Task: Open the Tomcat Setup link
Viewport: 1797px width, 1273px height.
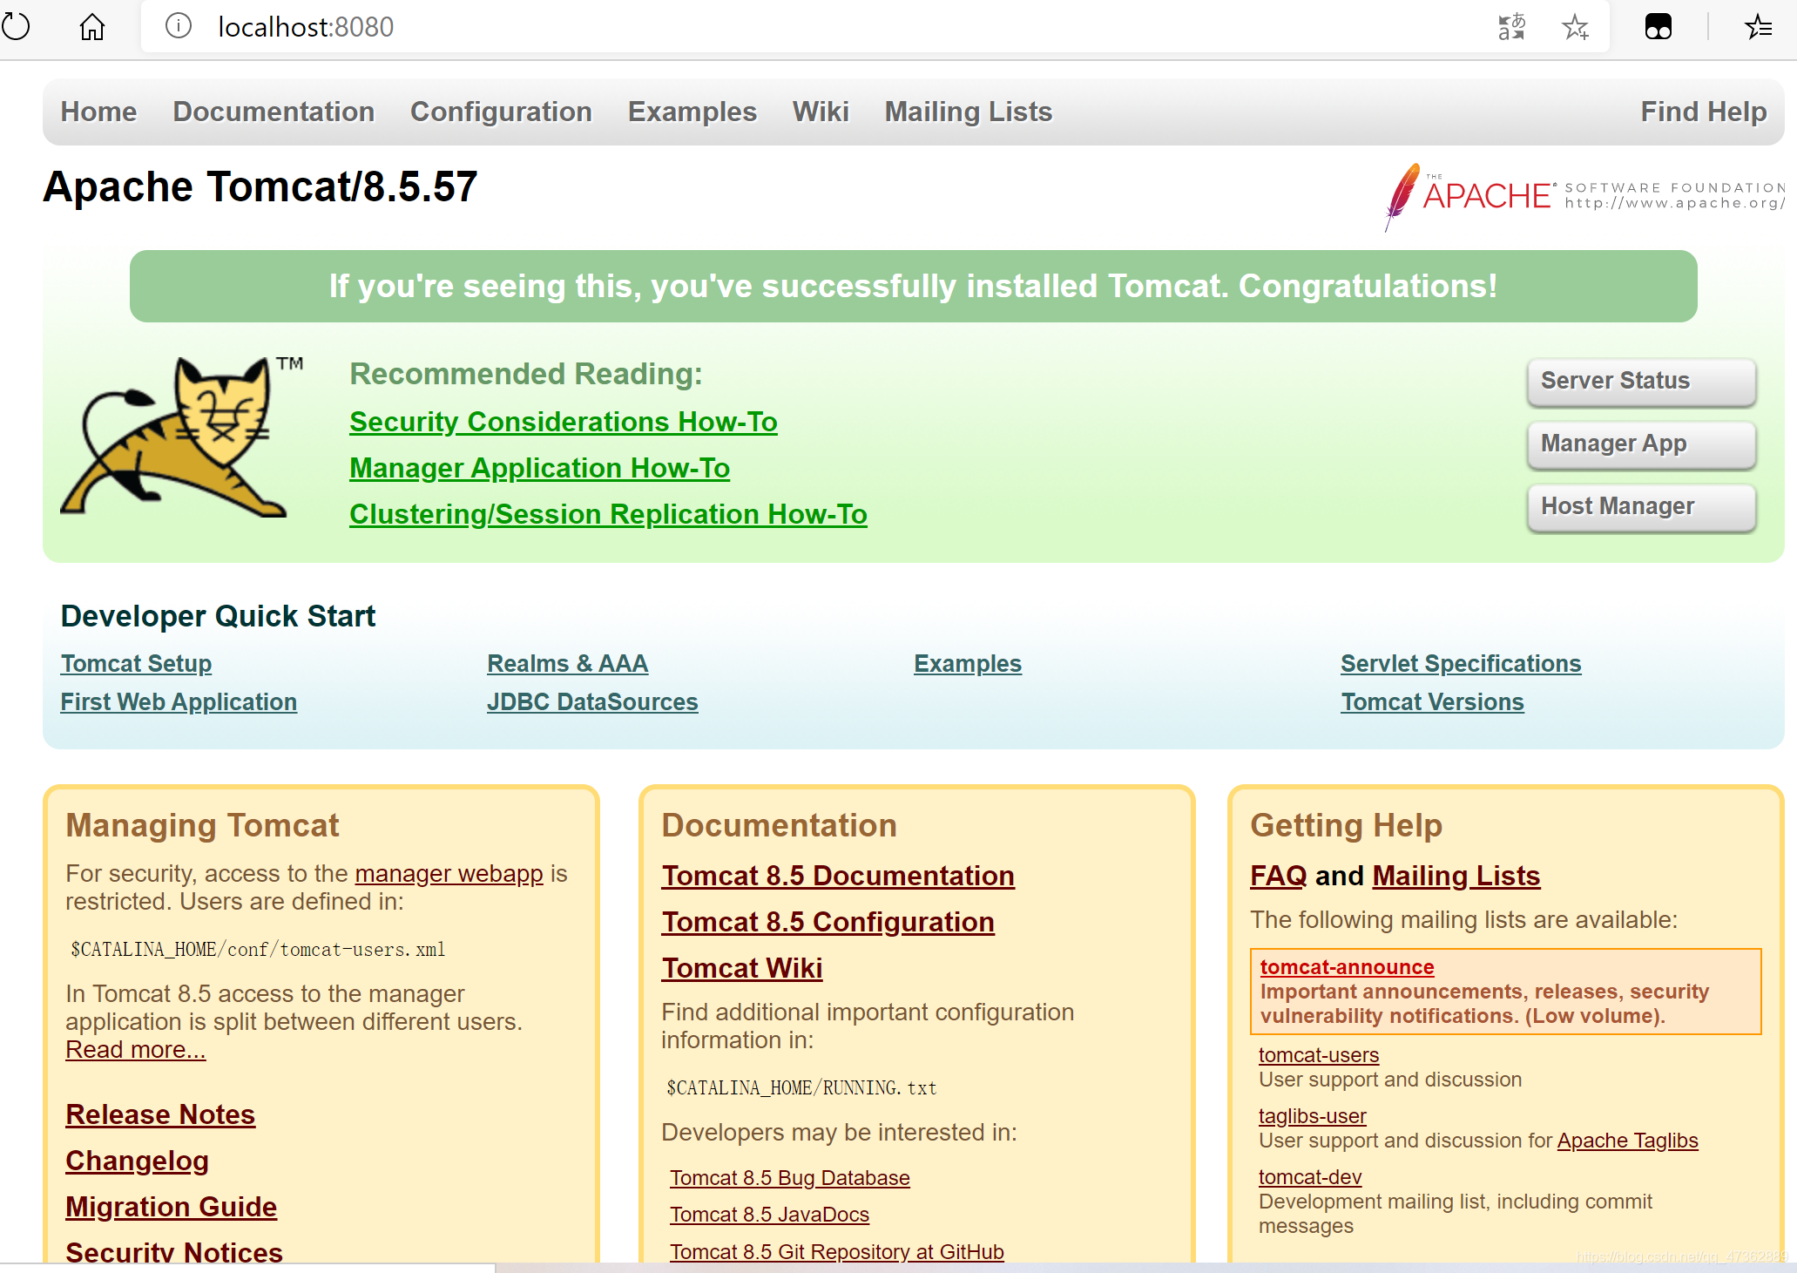Action: tap(136, 663)
